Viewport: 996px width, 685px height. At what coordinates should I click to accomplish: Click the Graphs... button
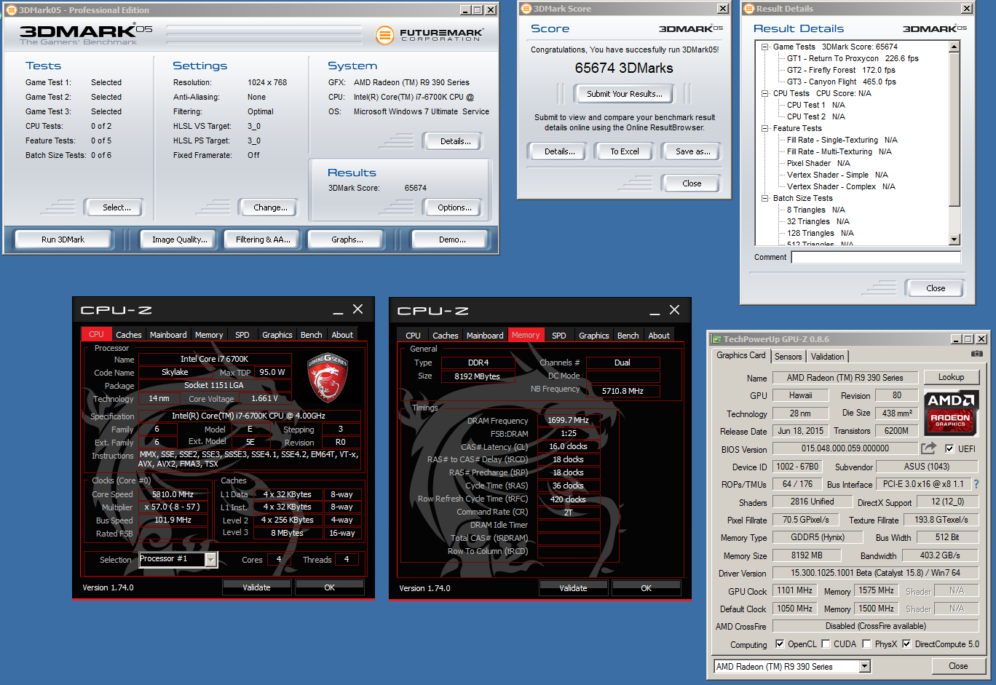pyautogui.click(x=347, y=239)
